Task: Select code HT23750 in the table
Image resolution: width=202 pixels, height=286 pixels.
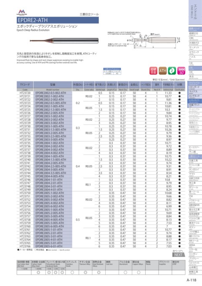Action: coord(25,193)
